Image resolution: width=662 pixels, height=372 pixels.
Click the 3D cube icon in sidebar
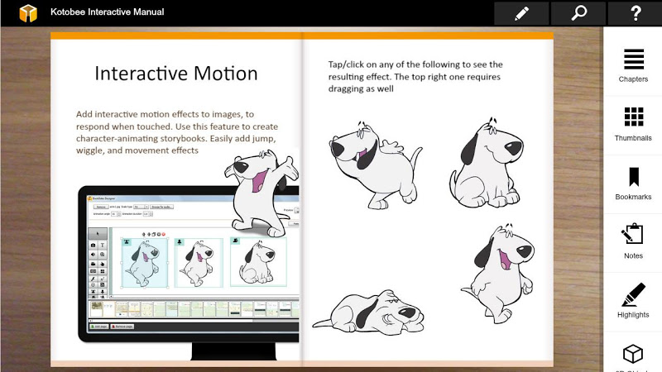(633, 354)
